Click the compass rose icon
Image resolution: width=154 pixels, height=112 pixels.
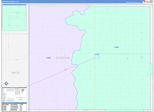(x=6, y=84)
